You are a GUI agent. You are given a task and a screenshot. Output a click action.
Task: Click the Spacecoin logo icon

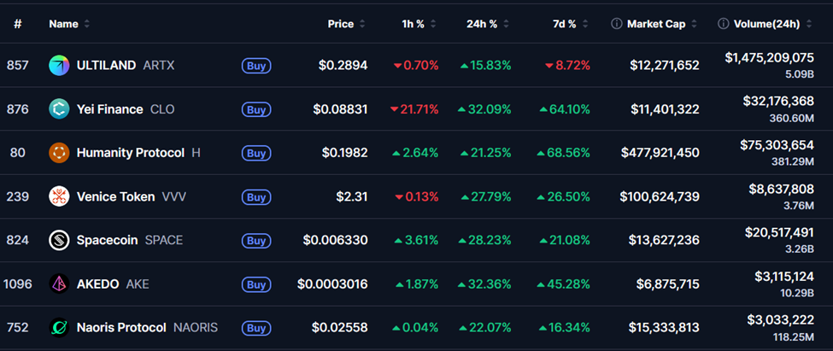(59, 240)
